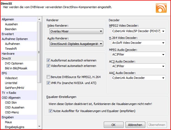This screenshot has height=130, width=171.
Task: Click the orange DVBViewer logo icon
Action: coord(161,8)
